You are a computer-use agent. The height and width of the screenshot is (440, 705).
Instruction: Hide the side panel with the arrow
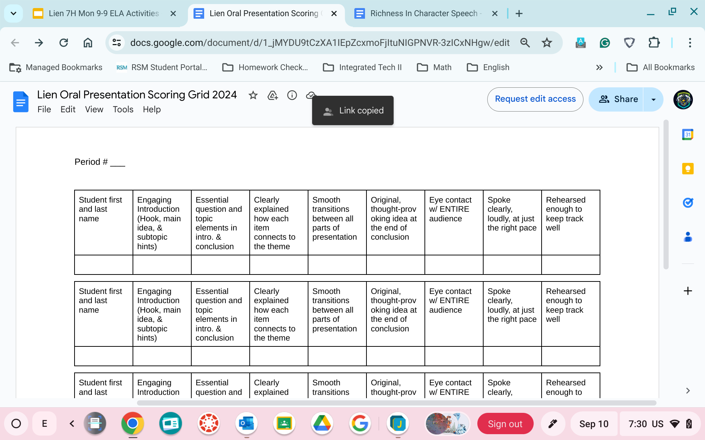(x=688, y=391)
